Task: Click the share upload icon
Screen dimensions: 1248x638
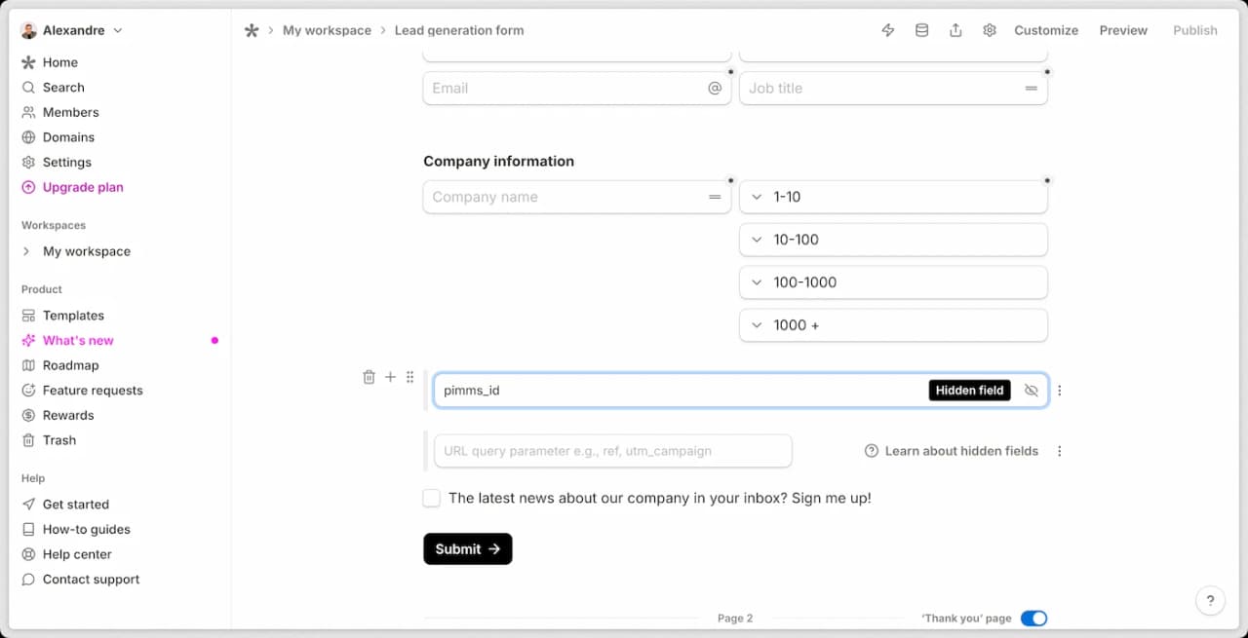Action: pos(955,30)
